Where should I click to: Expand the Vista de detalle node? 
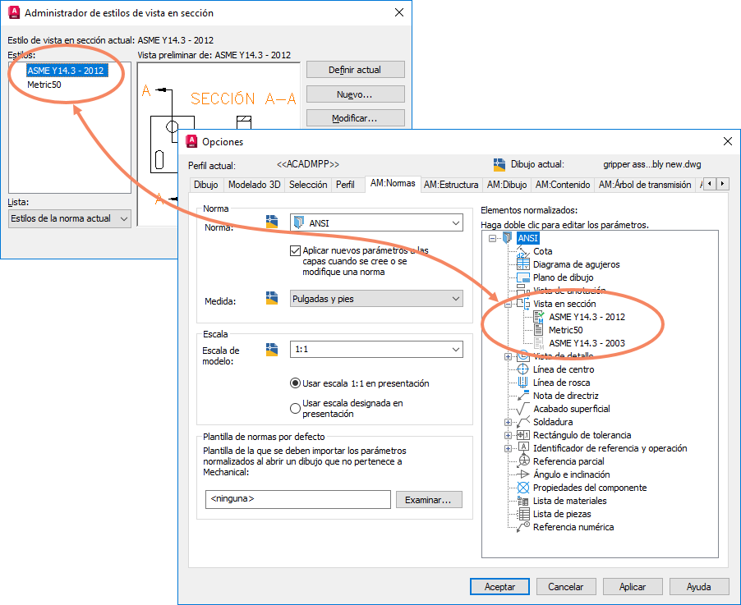click(508, 356)
